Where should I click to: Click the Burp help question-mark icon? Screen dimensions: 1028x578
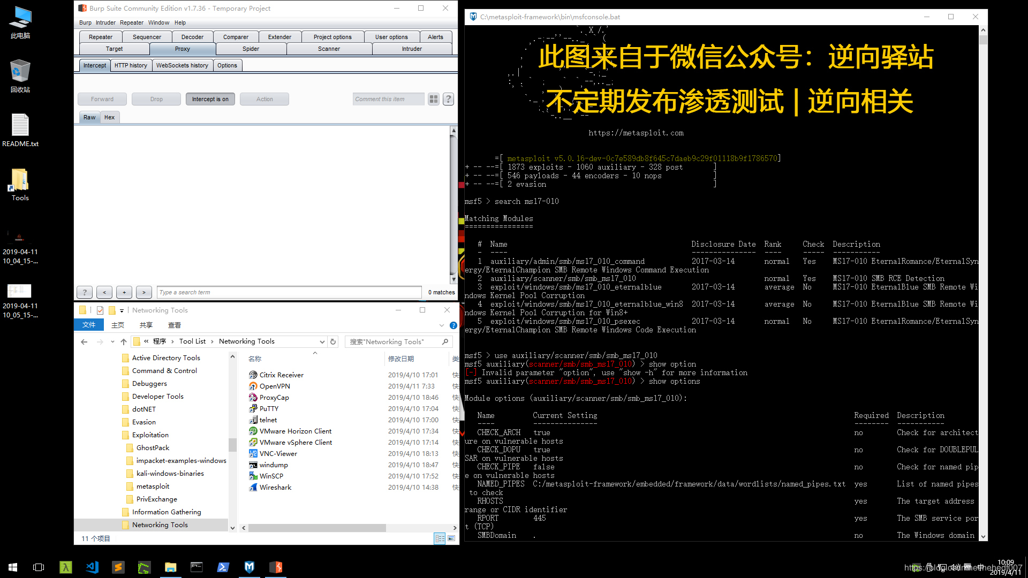click(x=449, y=99)
